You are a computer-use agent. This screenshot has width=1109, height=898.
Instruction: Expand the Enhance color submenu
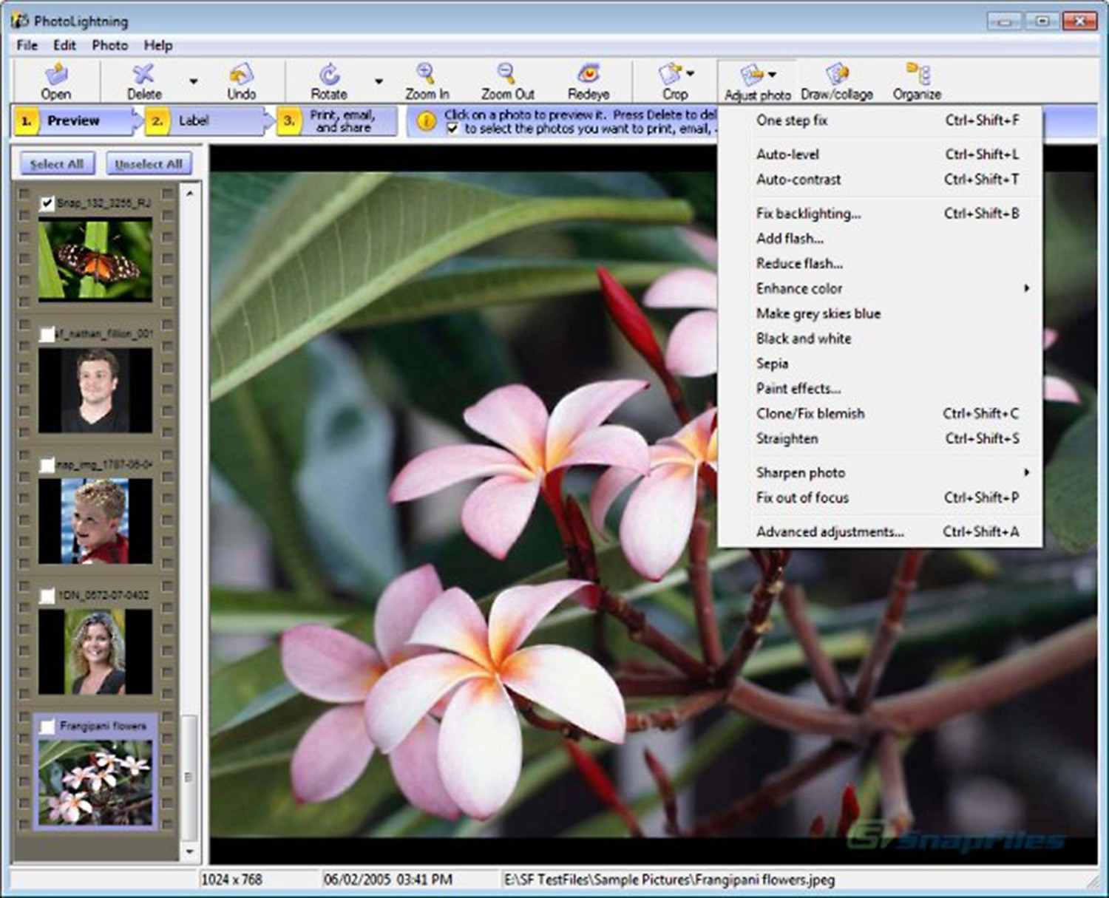coord(1026,288)
